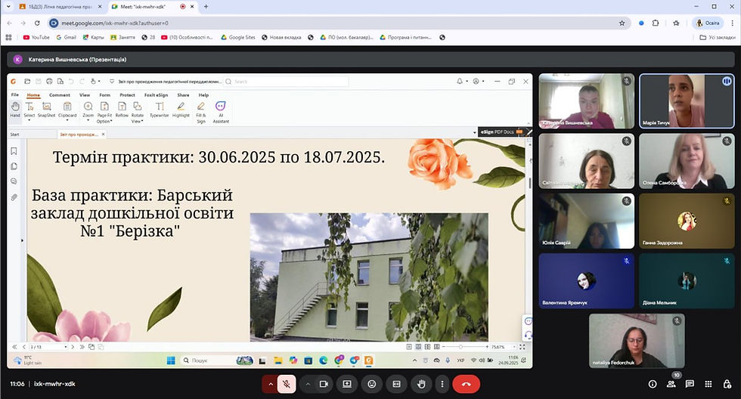Open the Fill & Sign tool
741x399 pixels.
(201, 113)
